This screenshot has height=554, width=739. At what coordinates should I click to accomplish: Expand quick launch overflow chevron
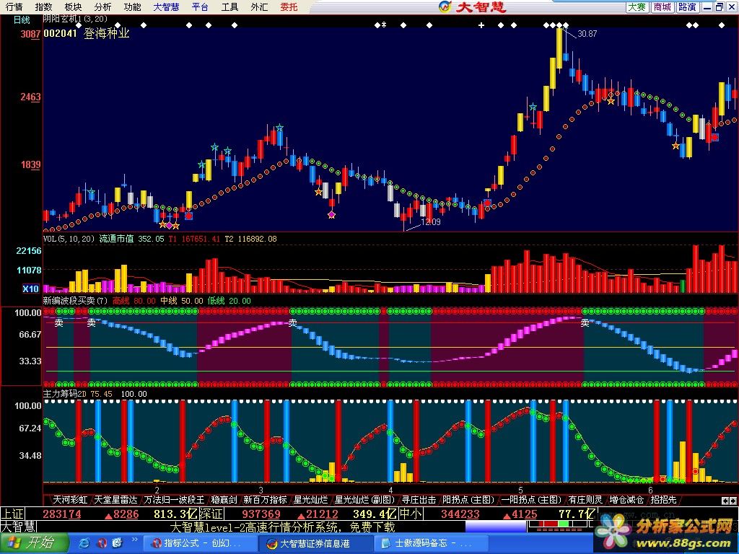click(x=134, y=540)
